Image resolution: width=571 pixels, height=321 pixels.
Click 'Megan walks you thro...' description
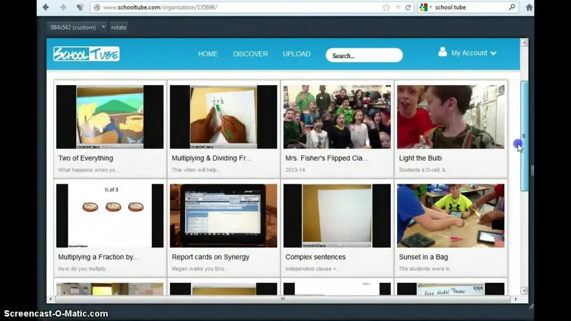pyautogui.click(x=200, y=269)
